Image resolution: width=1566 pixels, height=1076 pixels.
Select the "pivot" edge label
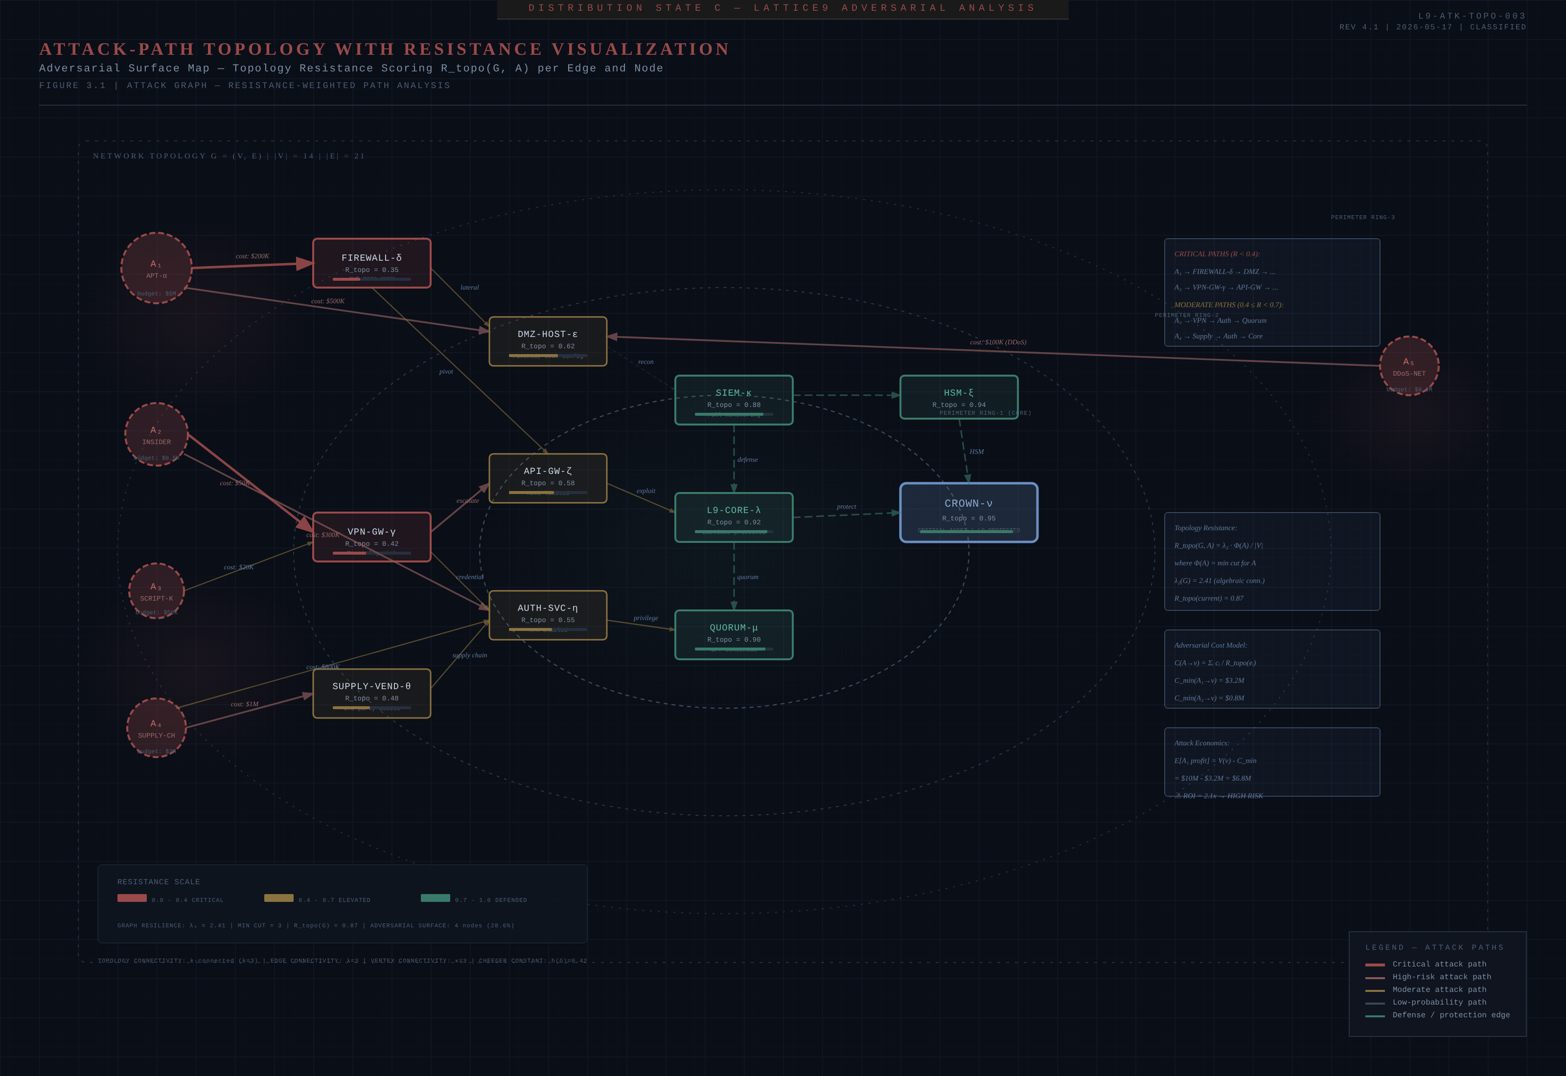(446, 372)
